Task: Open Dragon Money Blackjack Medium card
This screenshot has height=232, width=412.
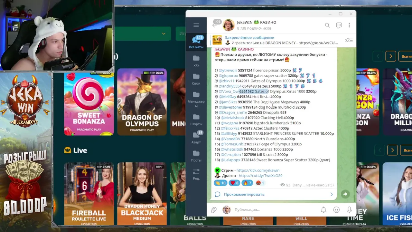Action: (x=142, y=194)
